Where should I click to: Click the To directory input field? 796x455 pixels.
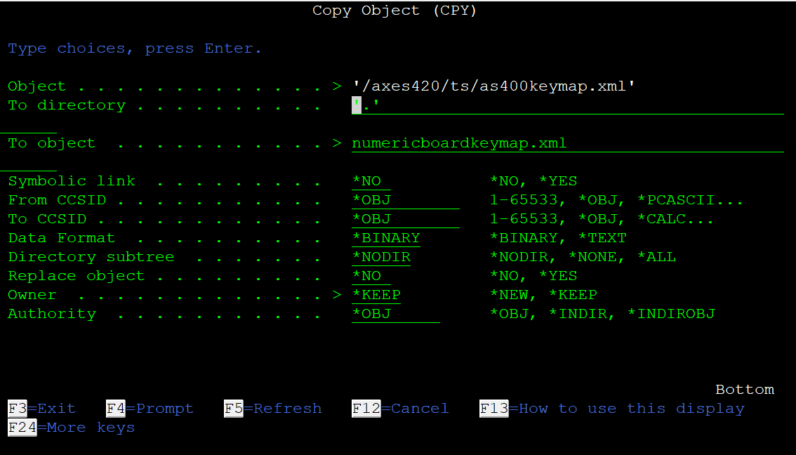click(566, 105)
